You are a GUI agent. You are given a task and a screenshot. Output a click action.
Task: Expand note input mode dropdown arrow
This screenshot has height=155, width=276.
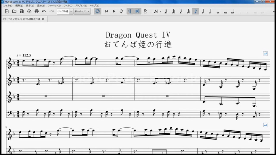pos(160,11)
